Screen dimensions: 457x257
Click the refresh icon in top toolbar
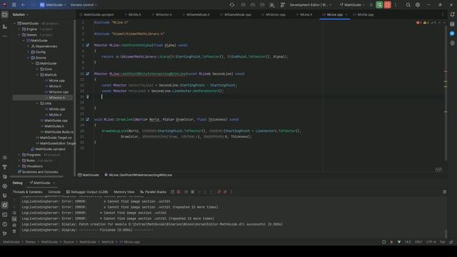tap(232, 5)
